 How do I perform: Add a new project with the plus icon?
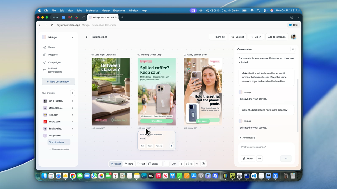[72, 93]
